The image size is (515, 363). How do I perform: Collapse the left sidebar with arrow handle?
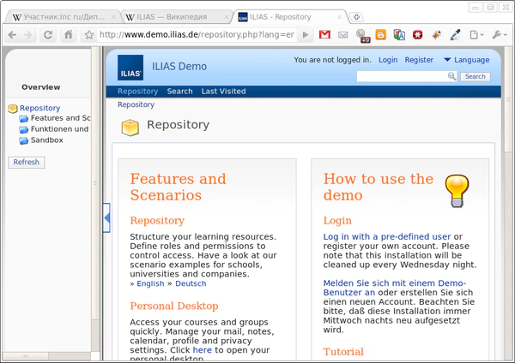click(x=106, y=218)
